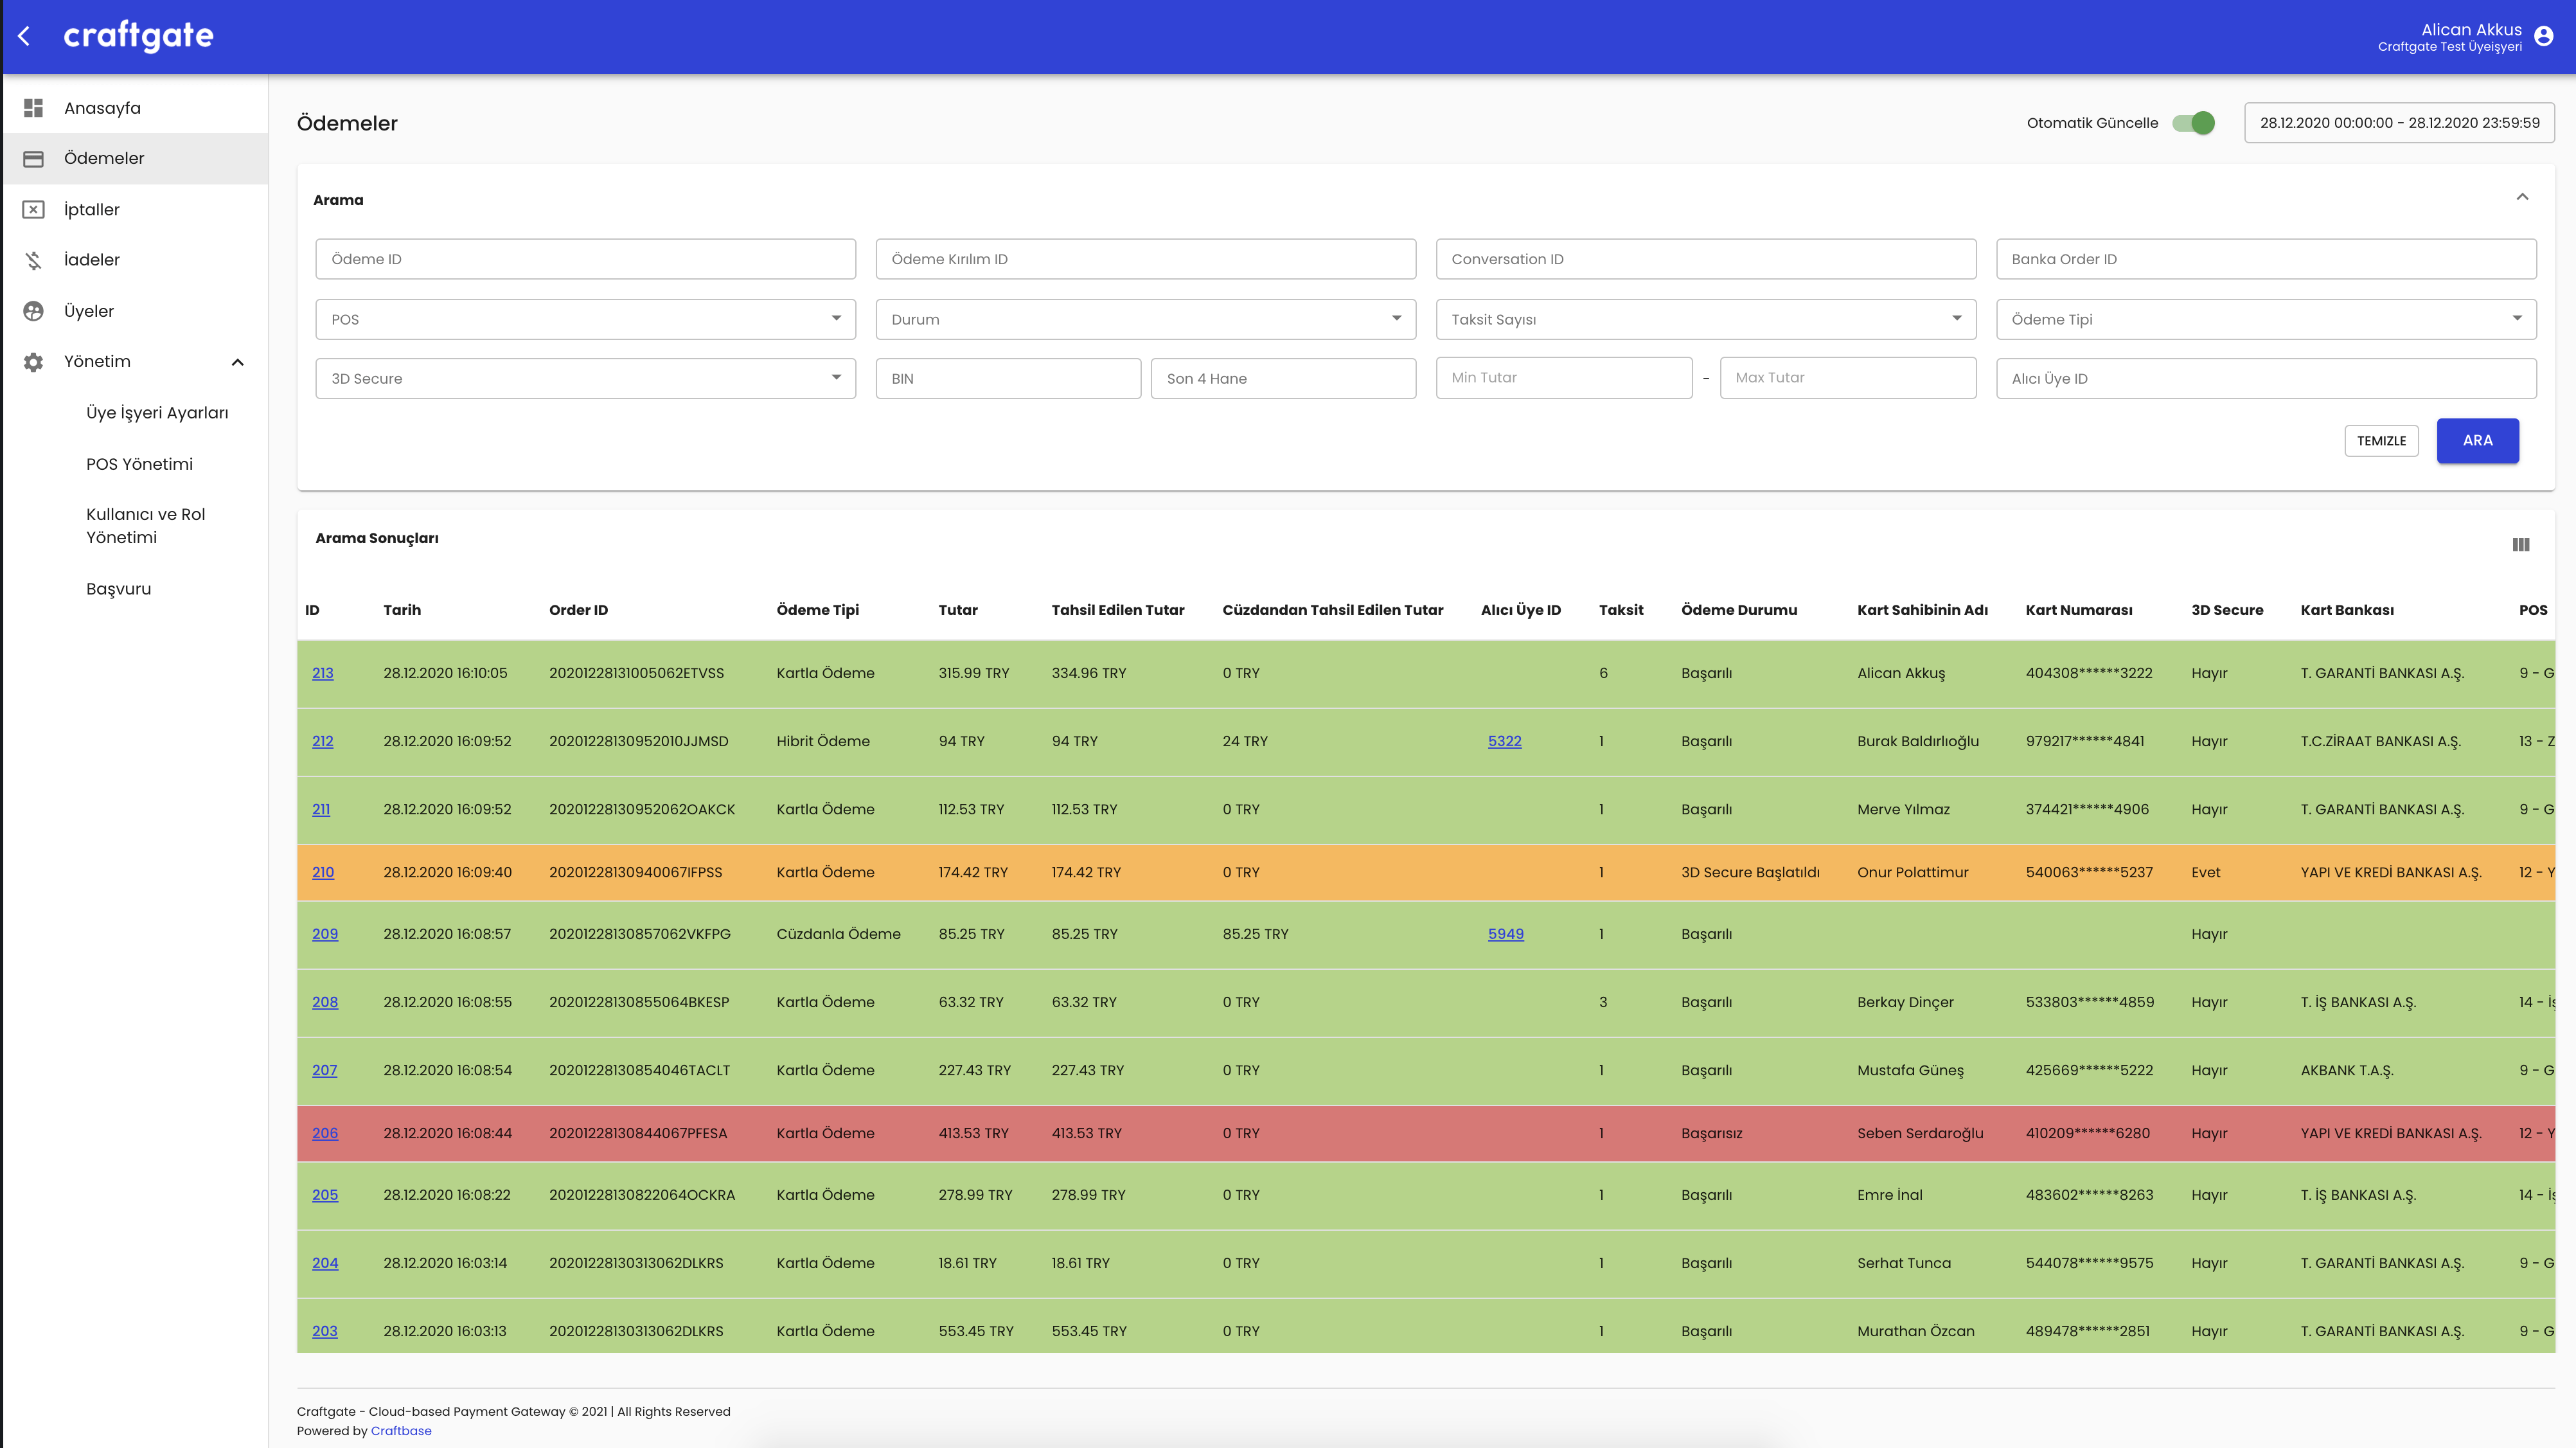
Task: Open the POS dropdown
Action: coord(585,319)
